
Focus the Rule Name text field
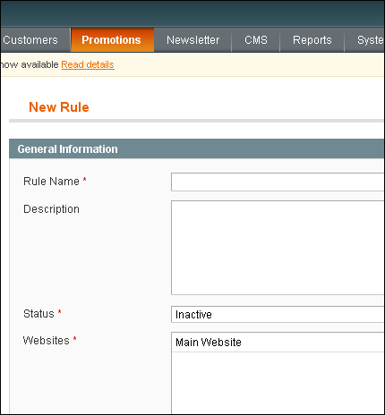(x=278, y=182)
